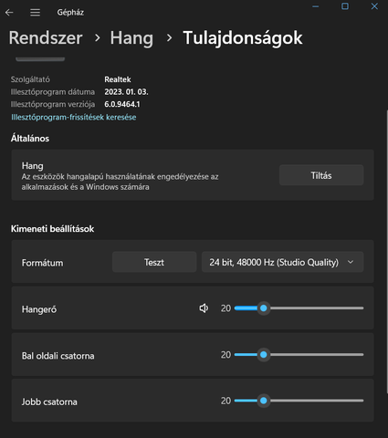Click the Bal oldali csatorna slider

(x=299, y=355)
